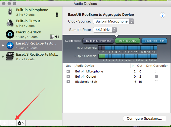
Task: Click the "18 ins / 18 outs" text
Action: (x=27, y=48)
